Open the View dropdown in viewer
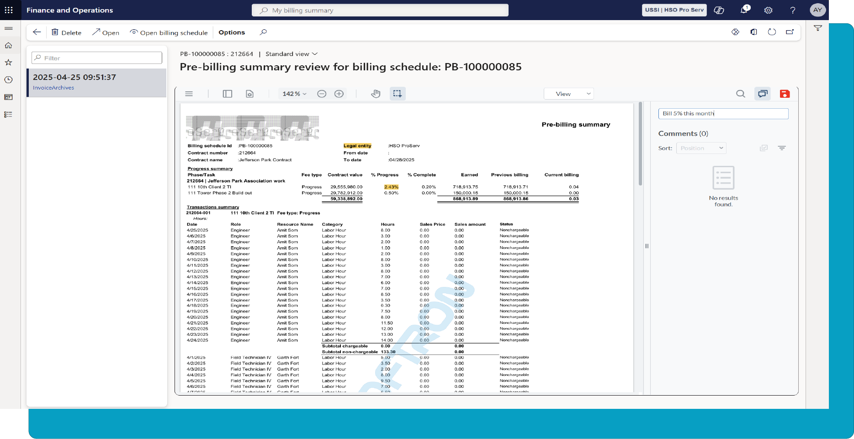The width and height of the screenshot is (854, 439). point(568,94)
